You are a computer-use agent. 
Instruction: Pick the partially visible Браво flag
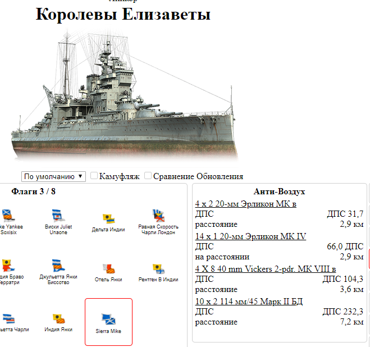[x=9, y=271]
